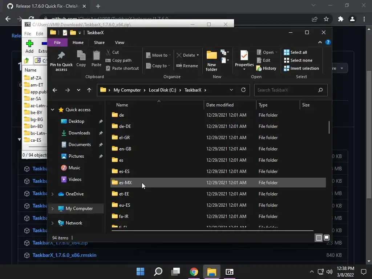Click Select all in ribbon
Viewport: 372px width, 279px height.
point(295,52)
